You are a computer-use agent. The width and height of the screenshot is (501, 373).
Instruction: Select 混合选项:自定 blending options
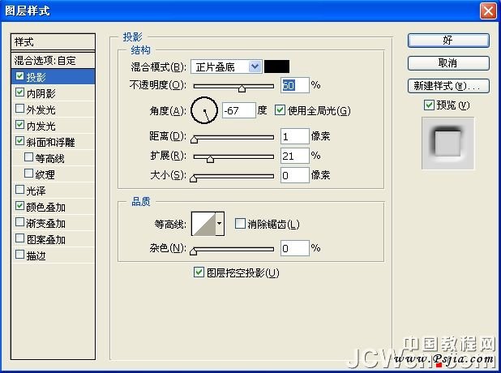(x=53, y=60)
